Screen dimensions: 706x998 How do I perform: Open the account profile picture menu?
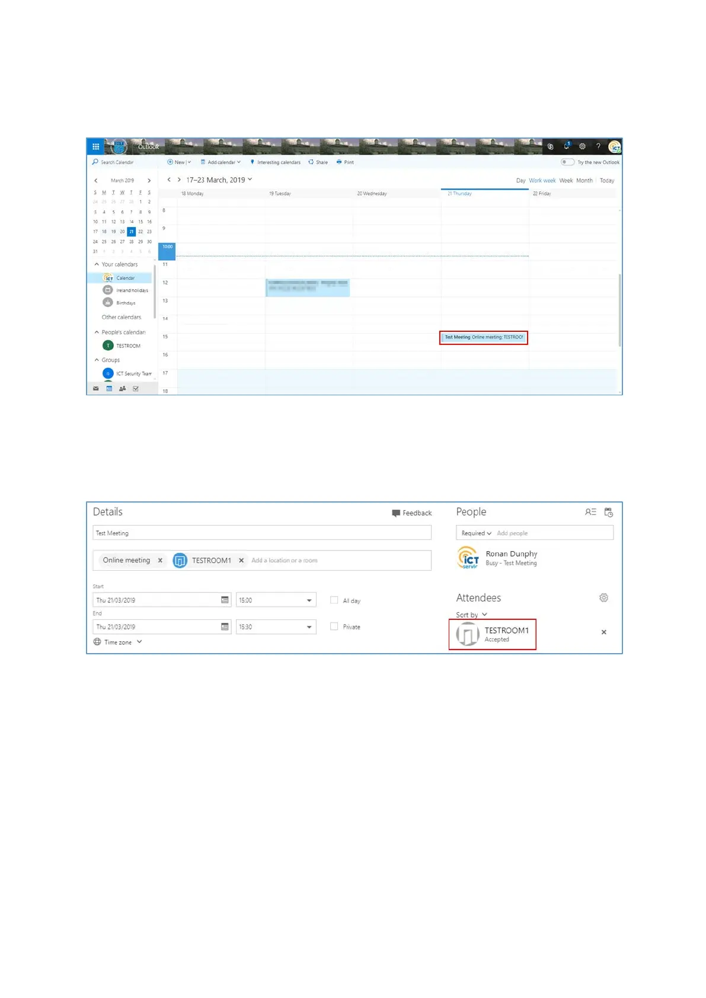pyautogui.click(x=614, y=146)
